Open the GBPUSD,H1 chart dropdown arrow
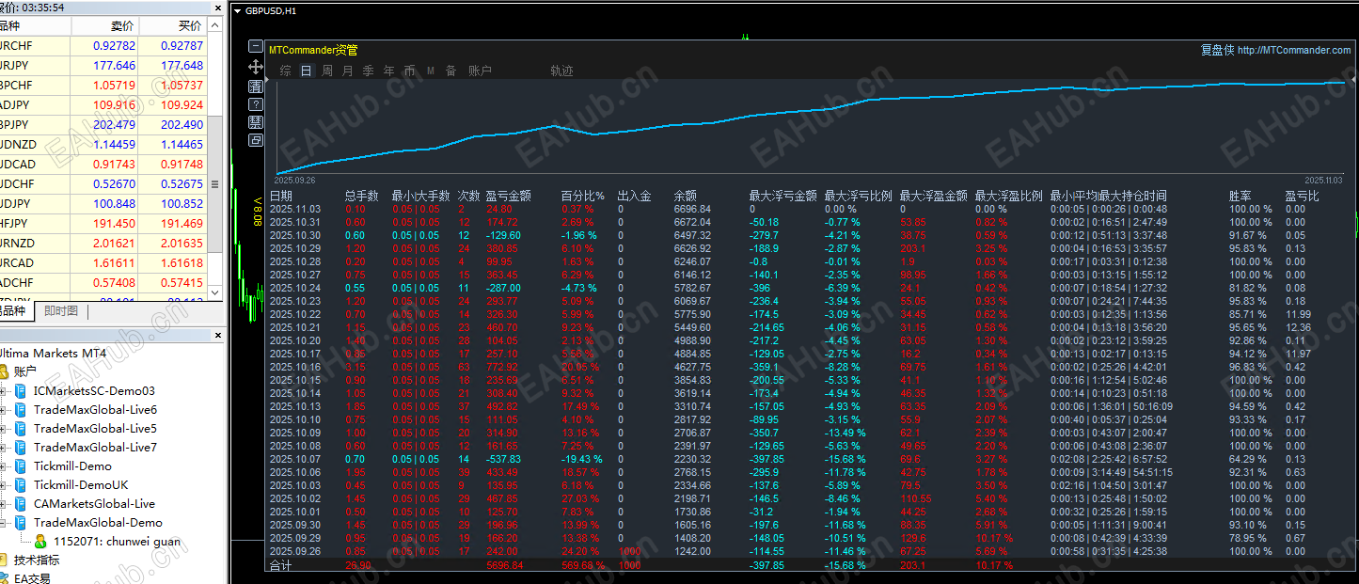 pos(237,10)
